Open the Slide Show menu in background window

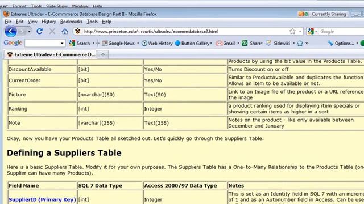coord(57,6)
